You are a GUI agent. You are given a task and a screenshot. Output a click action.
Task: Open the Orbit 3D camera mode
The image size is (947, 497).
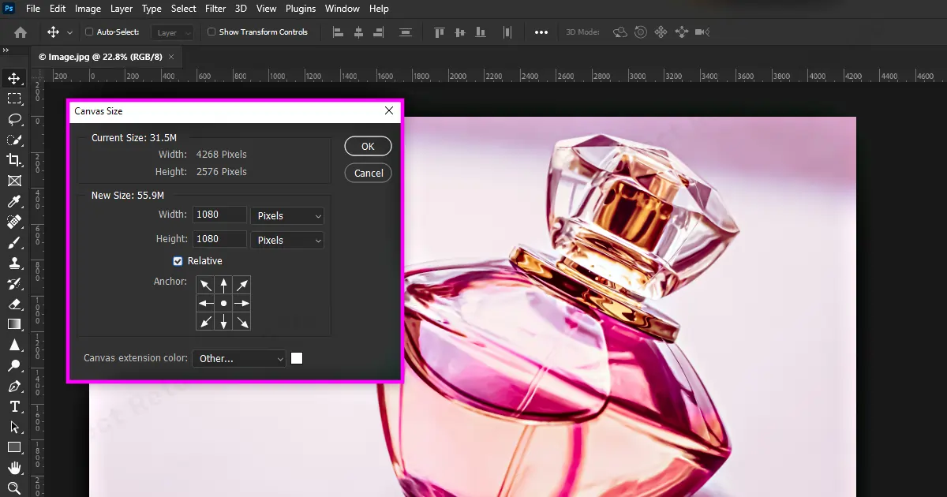point(620,32)
